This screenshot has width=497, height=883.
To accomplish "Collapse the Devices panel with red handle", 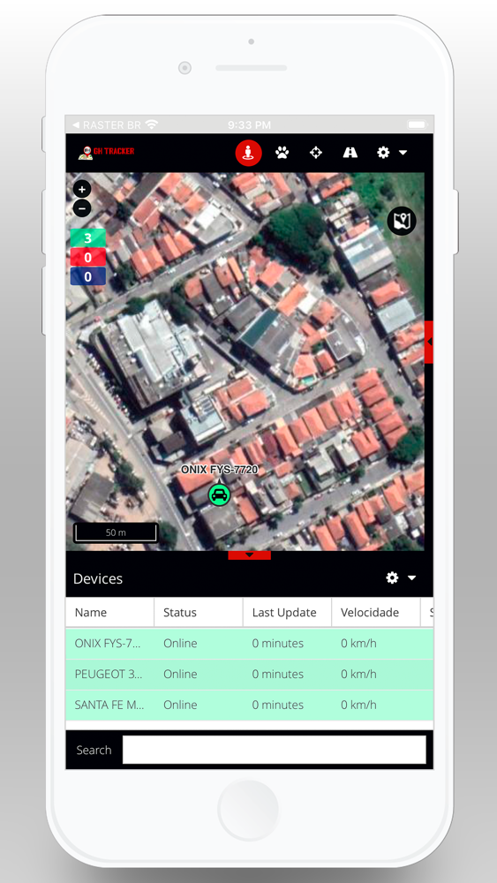I will pyautogui.click(x=249, y=555).
